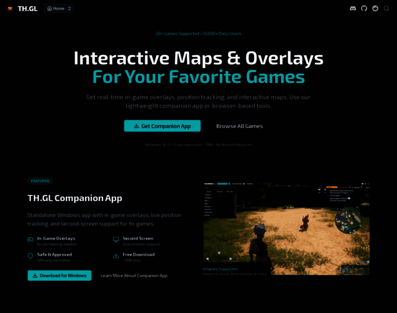The width and height of the screenshot is (397, 313).
Task: Click the TH.GL logo icon
Action: pos(10,8)
